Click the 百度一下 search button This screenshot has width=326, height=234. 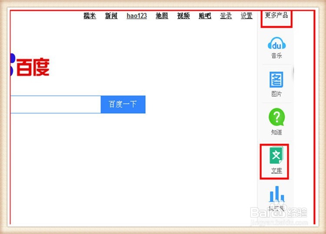(123, 104)
